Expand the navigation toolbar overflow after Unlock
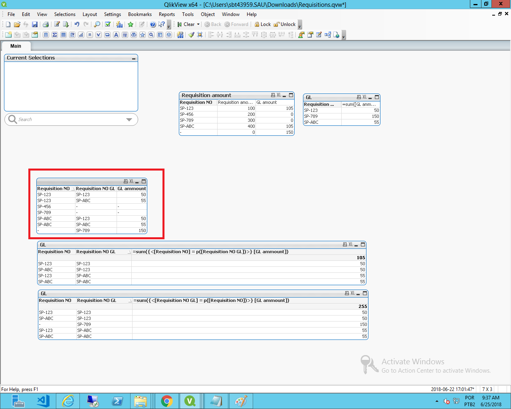 tap(300, 25)
